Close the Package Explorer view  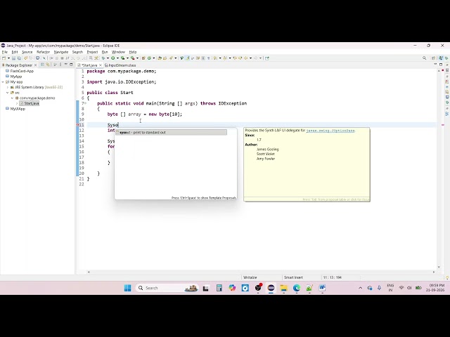click(36, 65)
